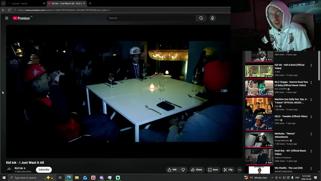Open options for NLE Choppa Narrow Road

311,82
